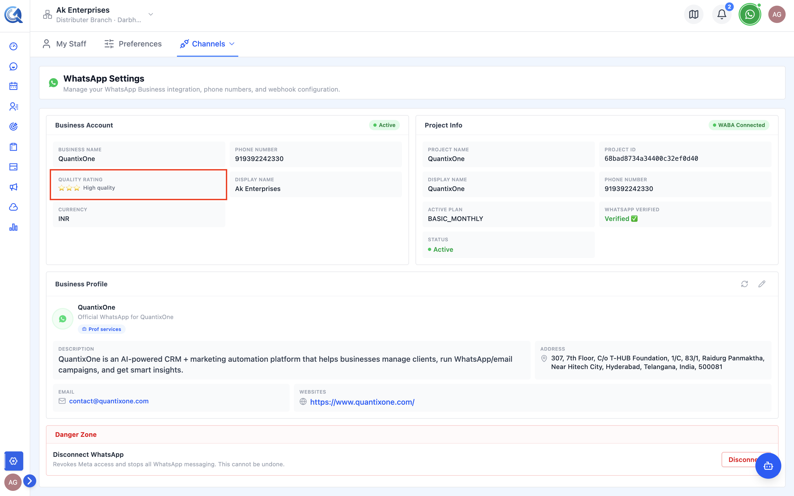This screenshot has width=794, height=496.
Task: Switch to the My Staff tab
Action: 65,44
